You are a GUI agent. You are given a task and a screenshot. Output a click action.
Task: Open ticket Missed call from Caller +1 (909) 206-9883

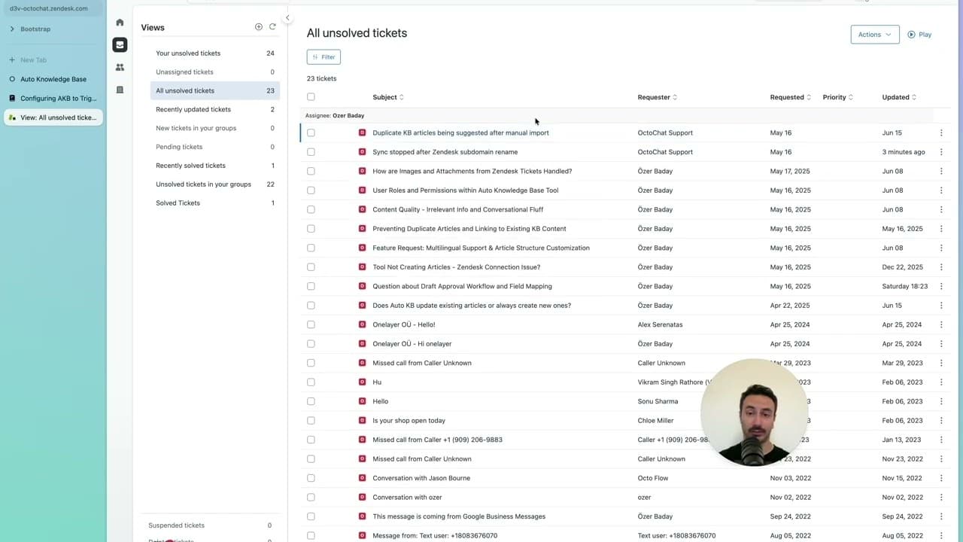pyautogui.click(x=437, y=440)
